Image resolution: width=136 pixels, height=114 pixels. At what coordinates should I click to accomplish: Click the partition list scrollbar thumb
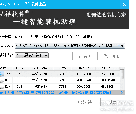tap(122, 74)
